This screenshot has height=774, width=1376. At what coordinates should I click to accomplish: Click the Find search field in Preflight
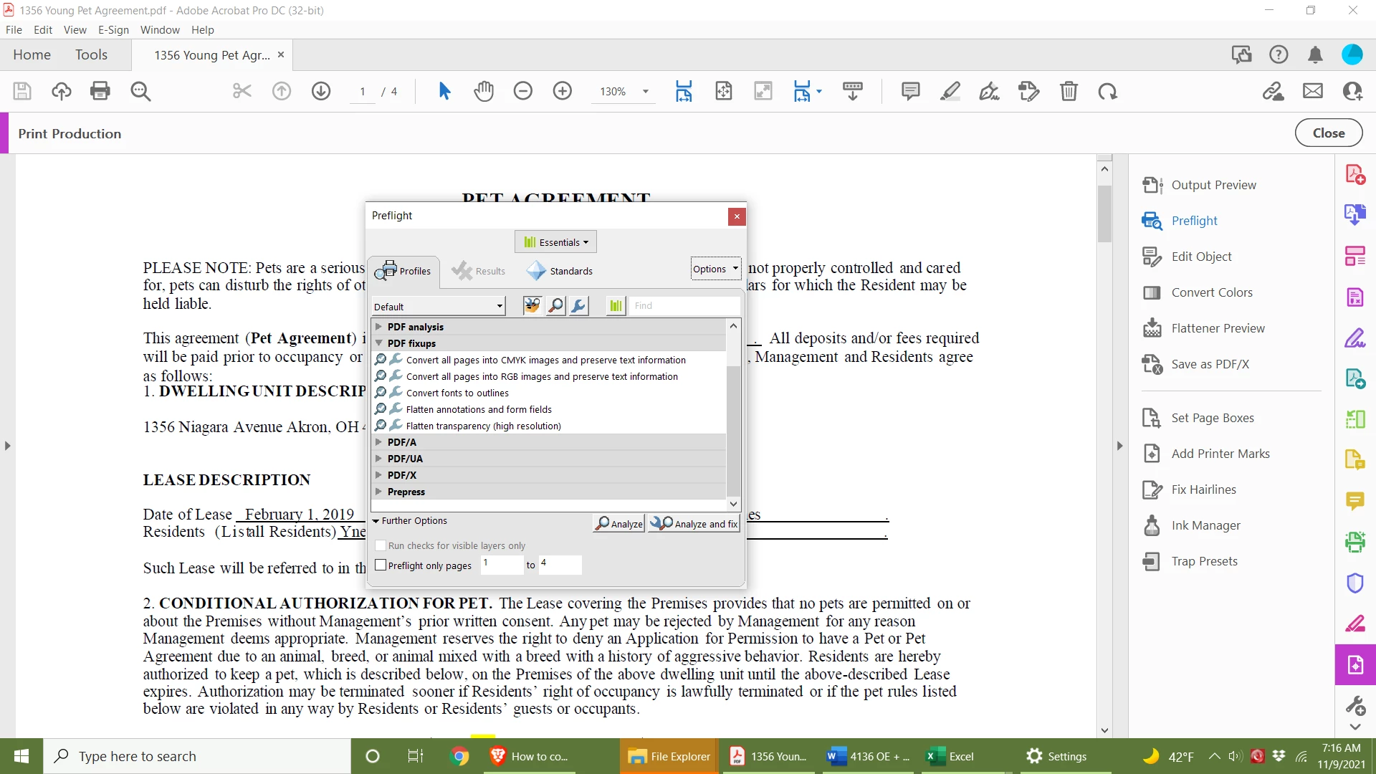684,306
